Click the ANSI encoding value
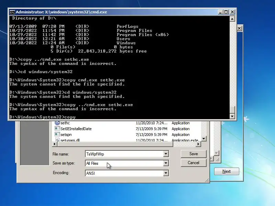The width and height of the screenshot is (275, 206). click(90, 173)
